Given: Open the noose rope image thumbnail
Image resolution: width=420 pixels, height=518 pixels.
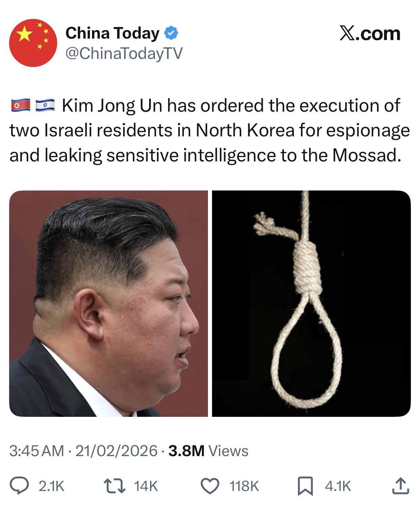Looking at the screenshot, I should point(311,303).
